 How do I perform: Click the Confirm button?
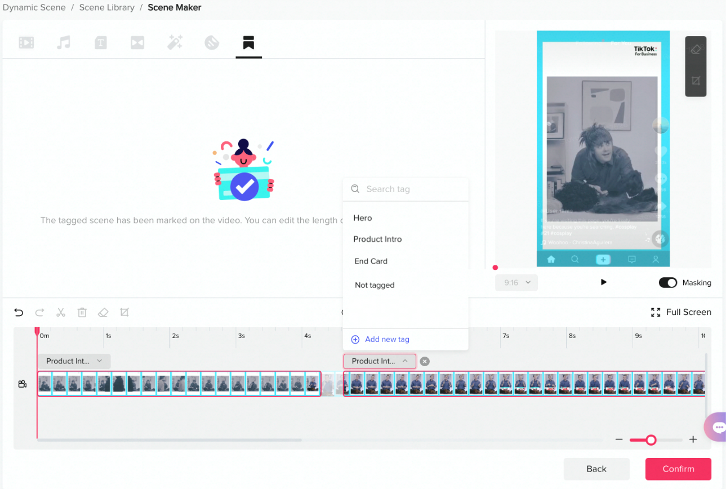click(678, 469)
